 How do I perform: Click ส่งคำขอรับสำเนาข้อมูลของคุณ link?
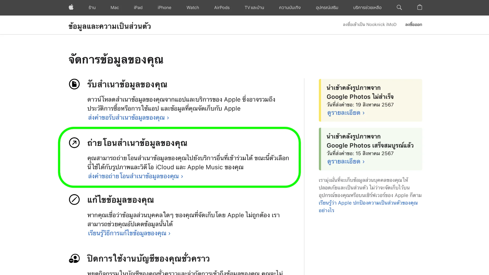(128, 118)
